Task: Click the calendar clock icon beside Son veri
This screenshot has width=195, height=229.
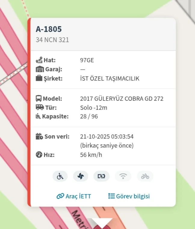Action: (39, 136)
